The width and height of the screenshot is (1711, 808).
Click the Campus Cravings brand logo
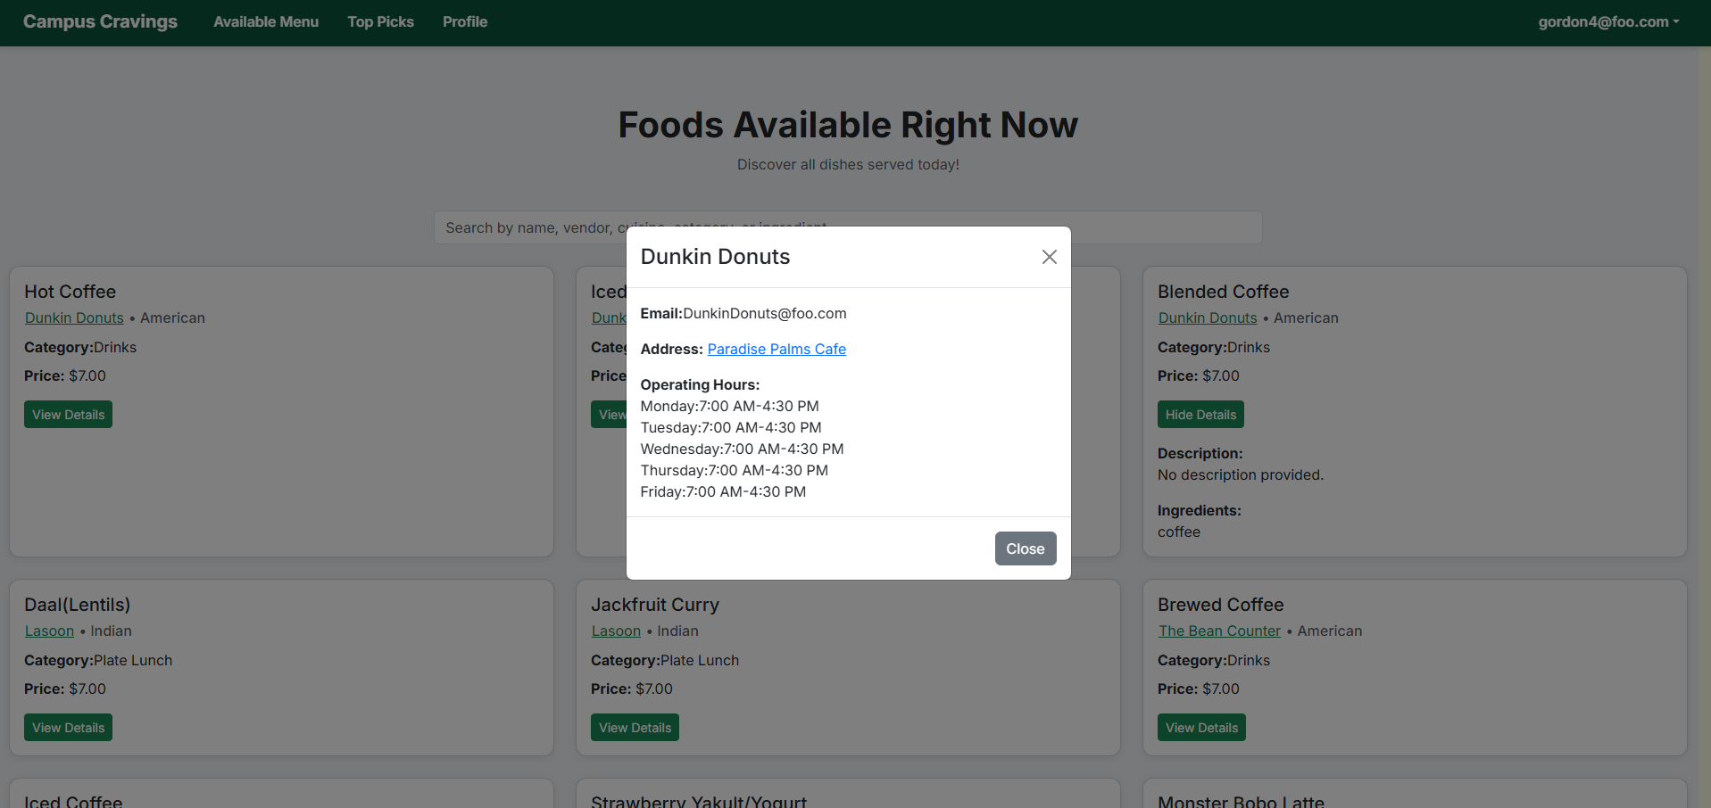click(x=100, y=21)
